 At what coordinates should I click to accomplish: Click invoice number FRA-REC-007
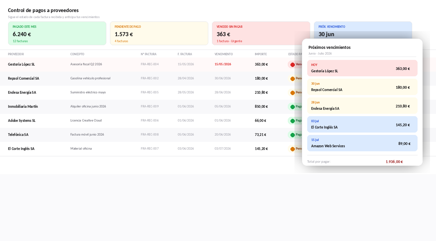tap(150, 149)
